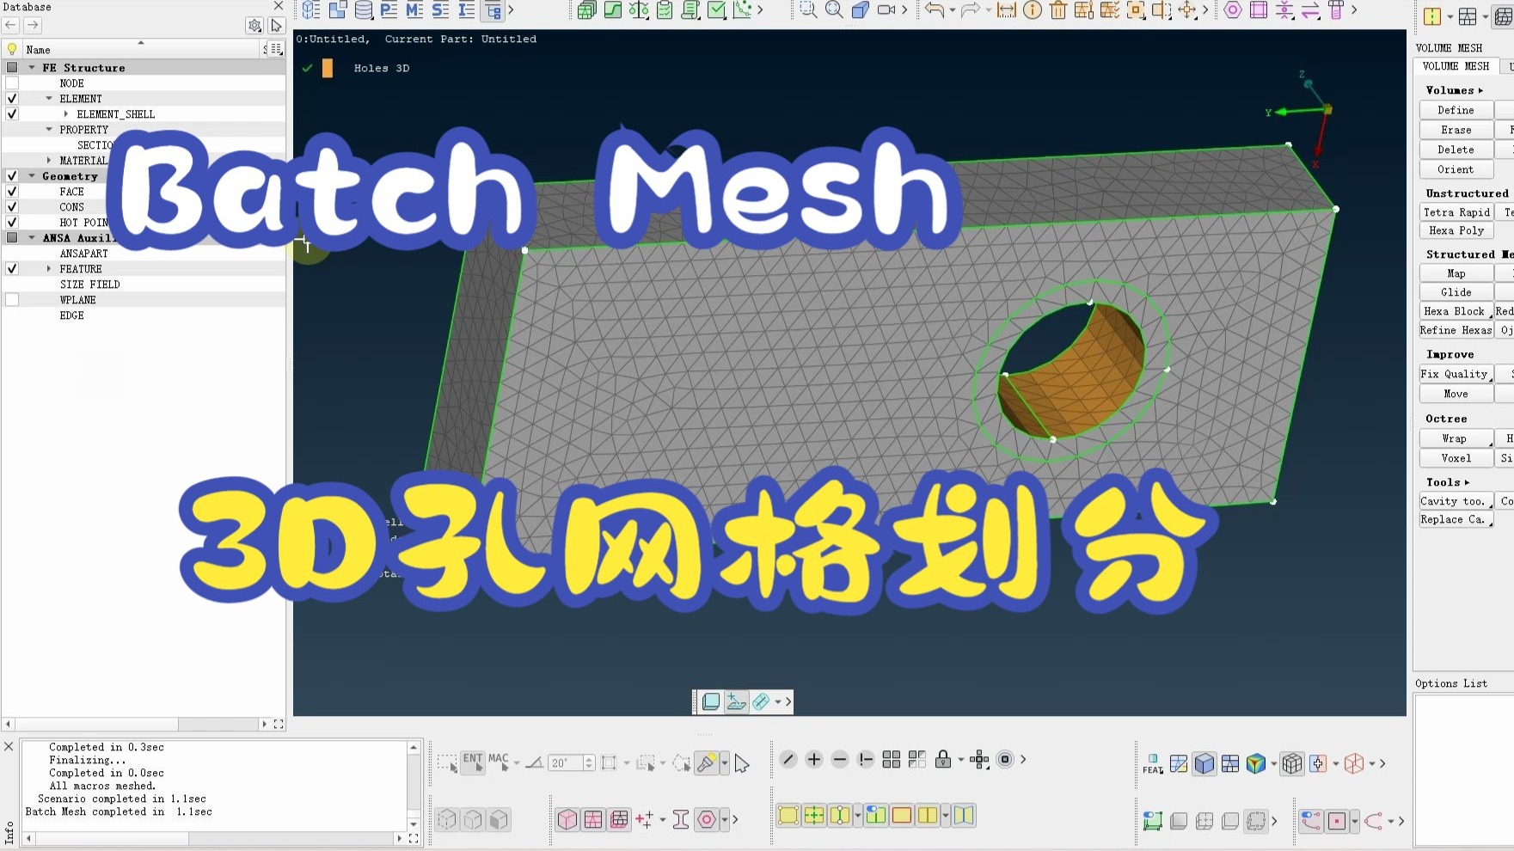Screen dimensions: 1514x851
Task: Click the Tetra Rapid button
Action: [x=1456, y=212]
